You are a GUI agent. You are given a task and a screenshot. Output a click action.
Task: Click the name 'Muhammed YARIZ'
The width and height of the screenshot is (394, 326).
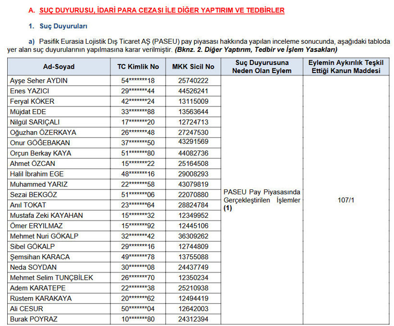[x=39, y=184]
